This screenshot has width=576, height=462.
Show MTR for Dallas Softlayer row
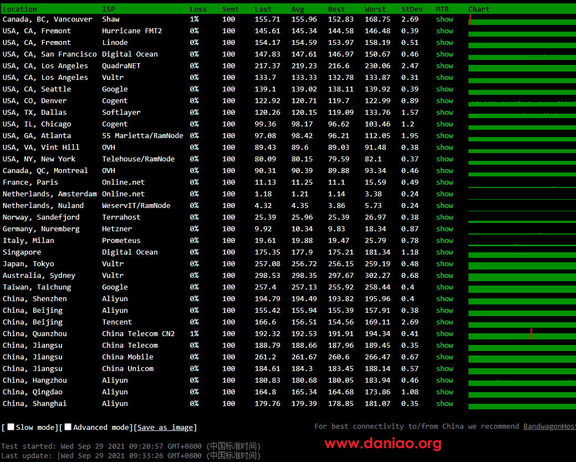pos(445,113)
